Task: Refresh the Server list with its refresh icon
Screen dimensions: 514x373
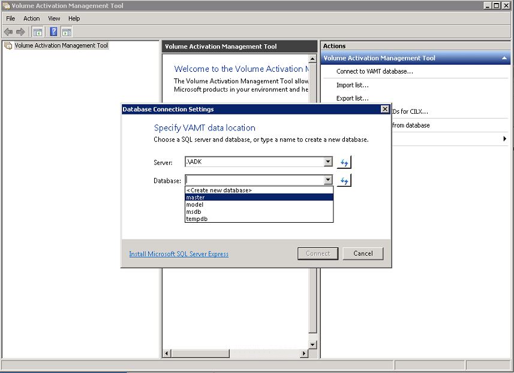Action: pos(343,162)
